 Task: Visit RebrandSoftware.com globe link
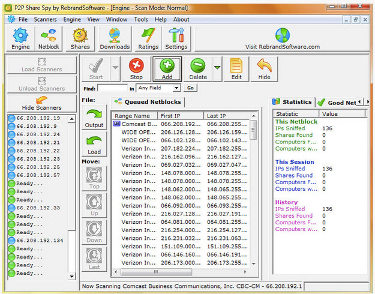(x=283, y=38)
